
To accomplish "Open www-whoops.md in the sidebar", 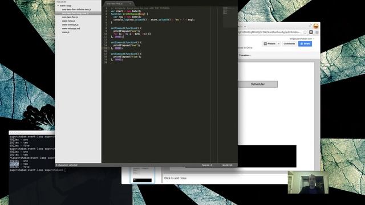I will pos(71,28).
